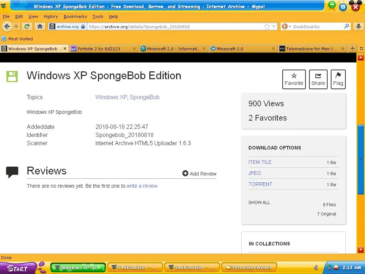This screenshot has width=365, height=274.
Task: Select the 2018-08-18 22:25:47 added date
Action: coord(122,127)
